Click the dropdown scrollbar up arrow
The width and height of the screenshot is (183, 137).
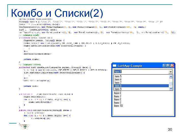(x=171, y=77)
